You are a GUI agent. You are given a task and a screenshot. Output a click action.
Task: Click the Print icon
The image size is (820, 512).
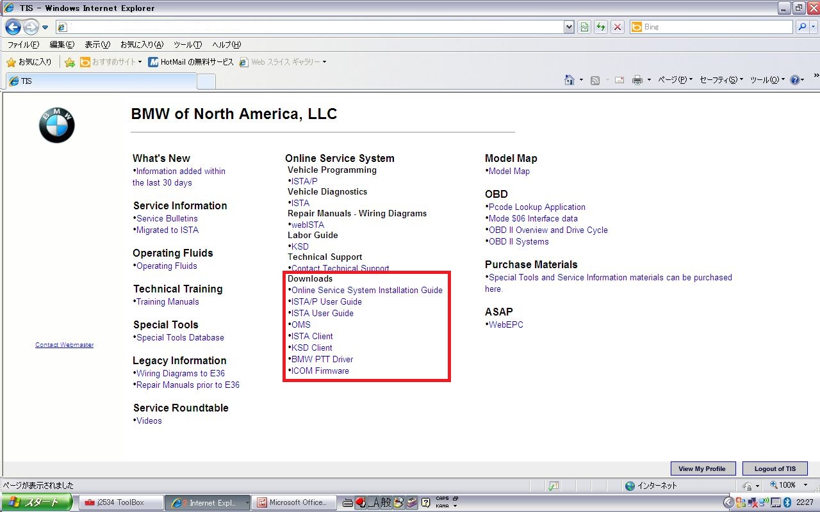637,80
